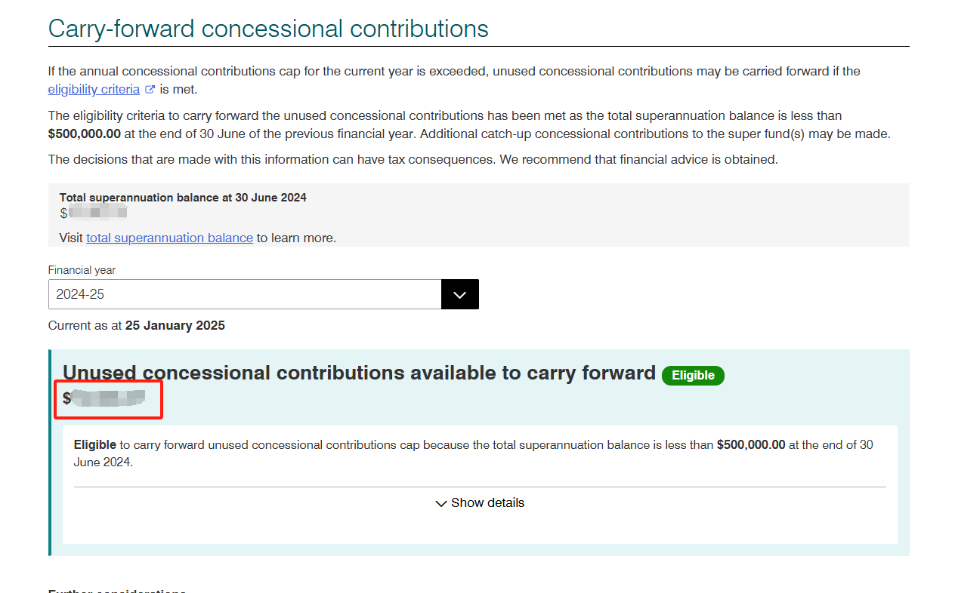Open the eligibility criteria link
The width and height of the screenshot is (955, 593).
94,90
